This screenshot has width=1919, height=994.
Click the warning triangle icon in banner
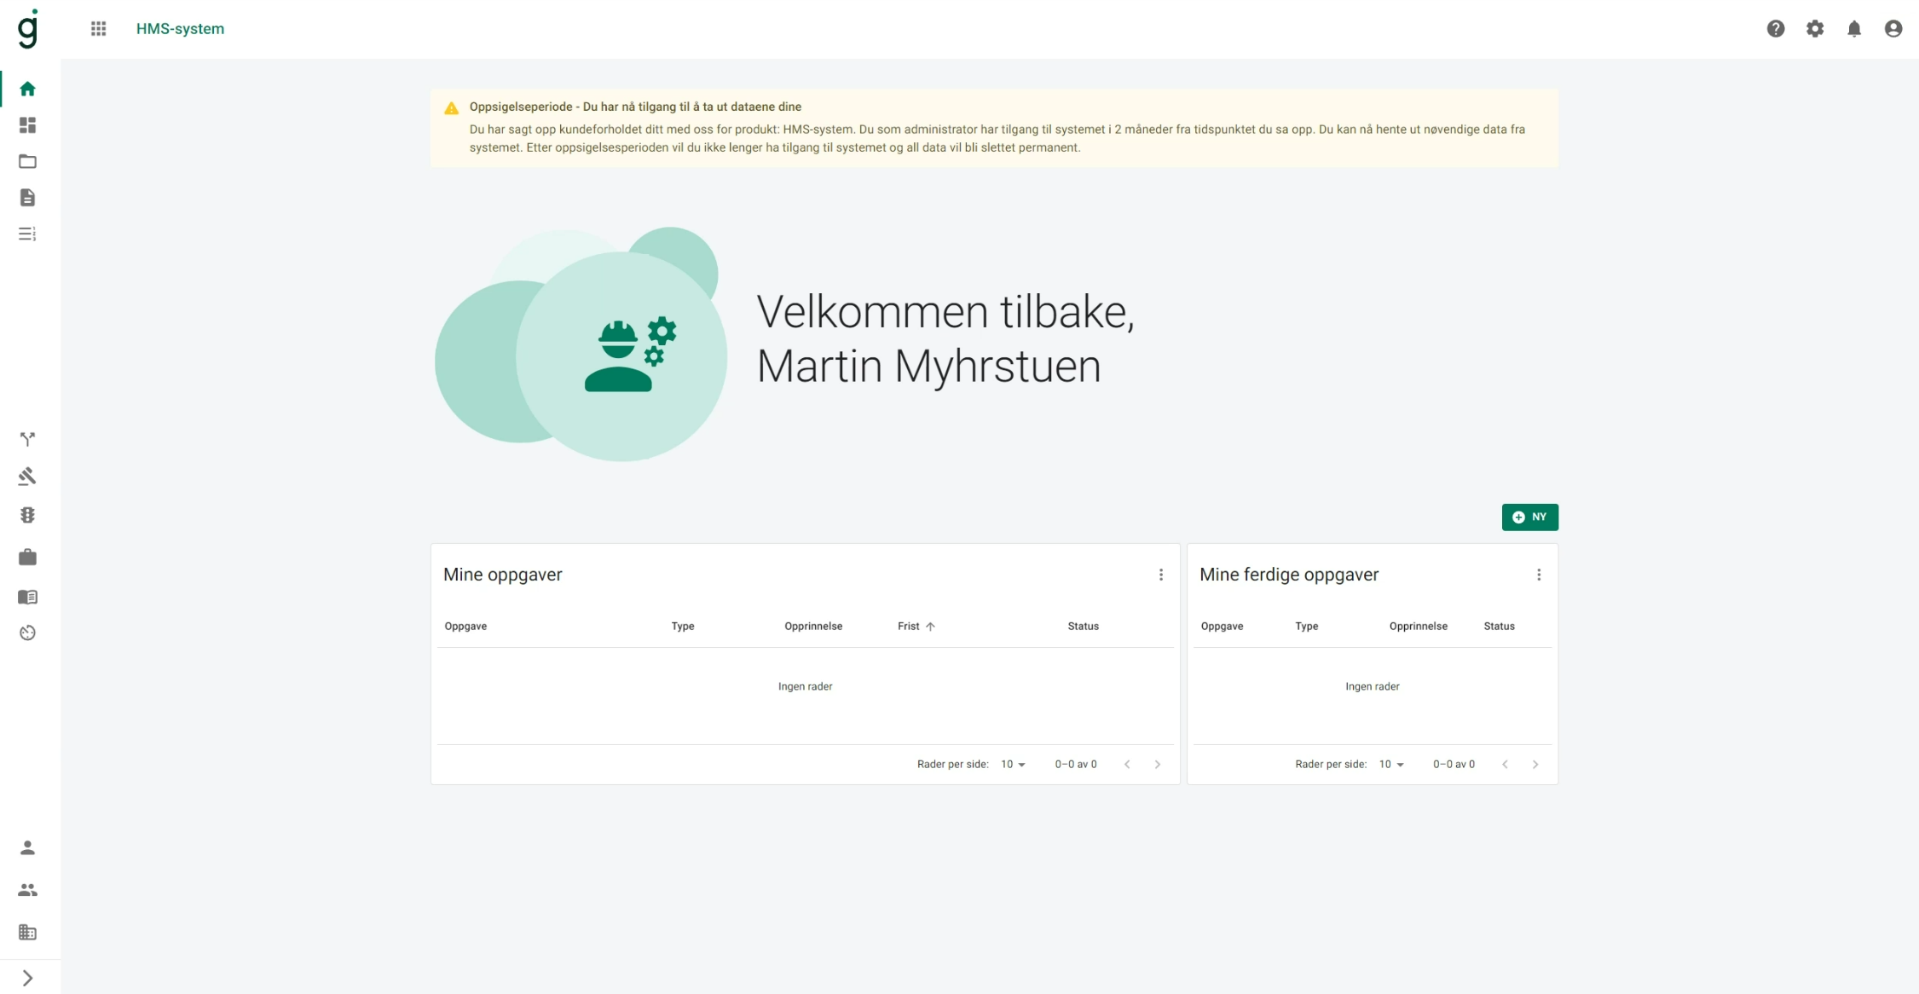[451, 108]
